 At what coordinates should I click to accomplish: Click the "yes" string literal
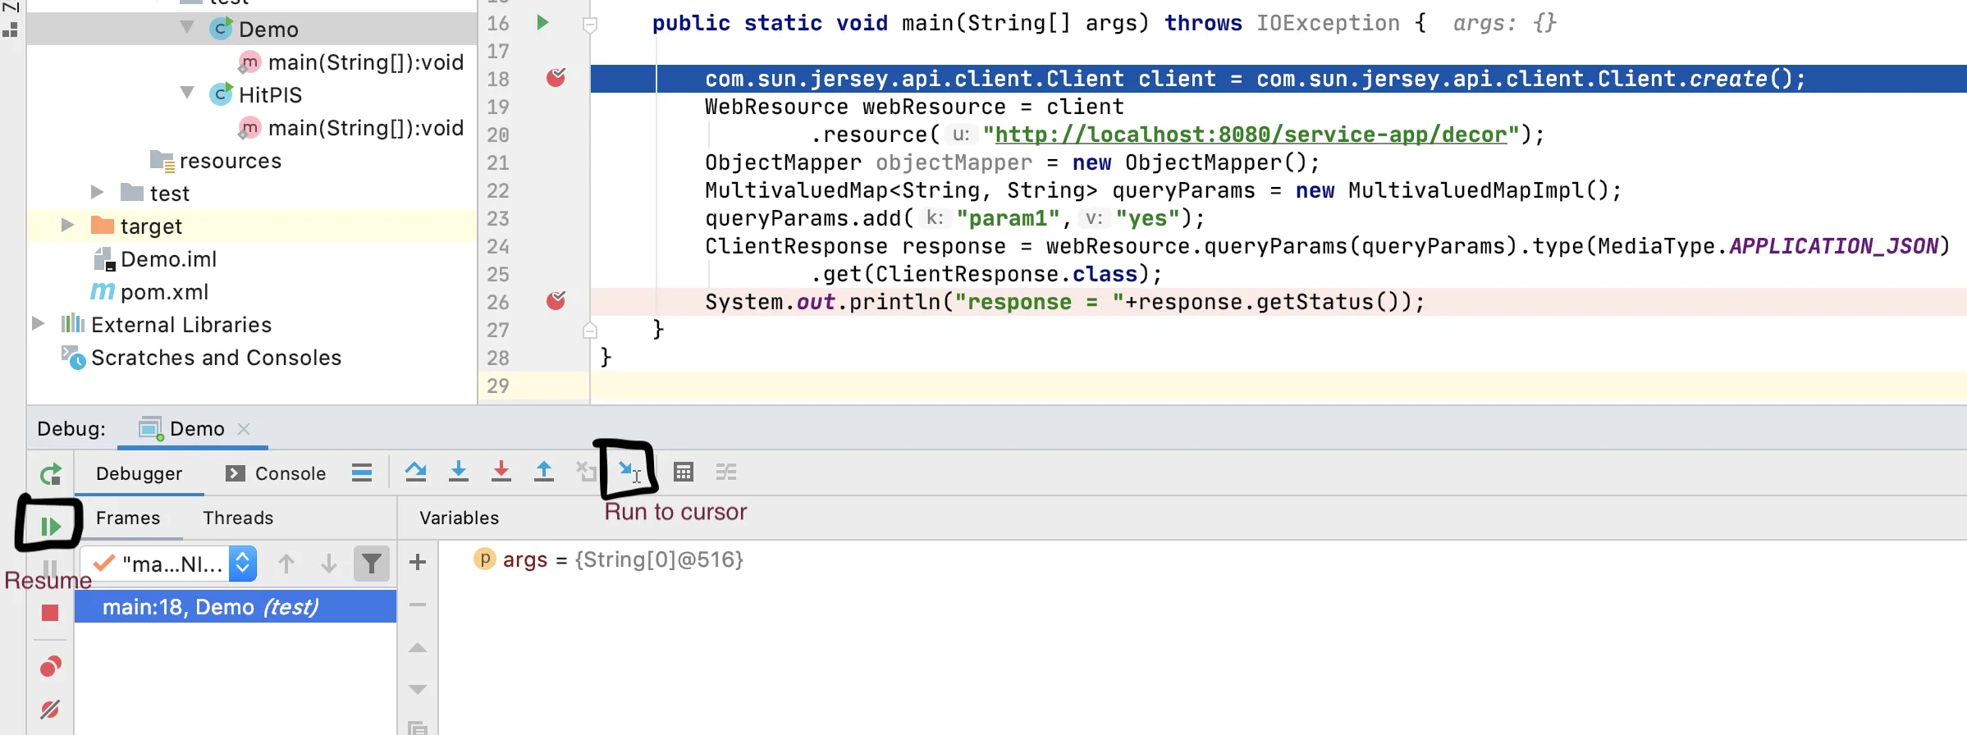(x=1147, y=218)
